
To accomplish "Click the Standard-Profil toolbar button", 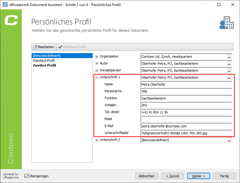I will click(x=72, y=47).
